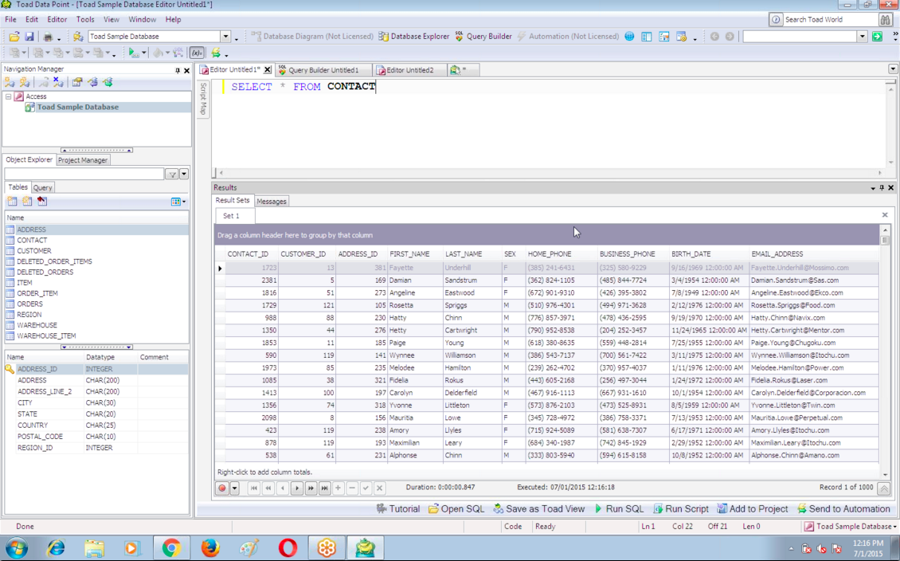Select the CUSTOMER table in Object Explorer
The width and height of the screenshot is (900, 561).
click(x=34, y=251)
